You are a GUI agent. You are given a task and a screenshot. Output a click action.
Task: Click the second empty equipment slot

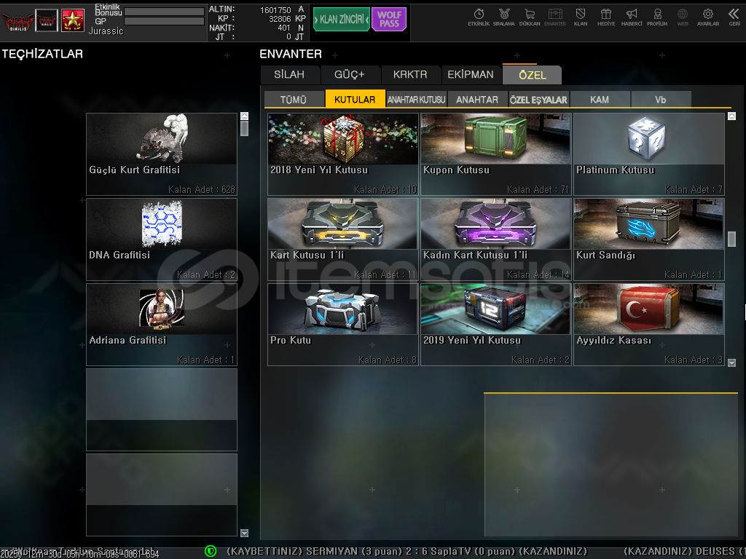coord(162,495)
